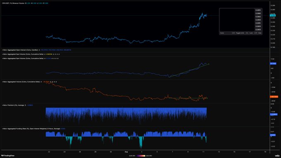Click the 11 date label on time axis
281x158 pixels.
coord(203,152)
